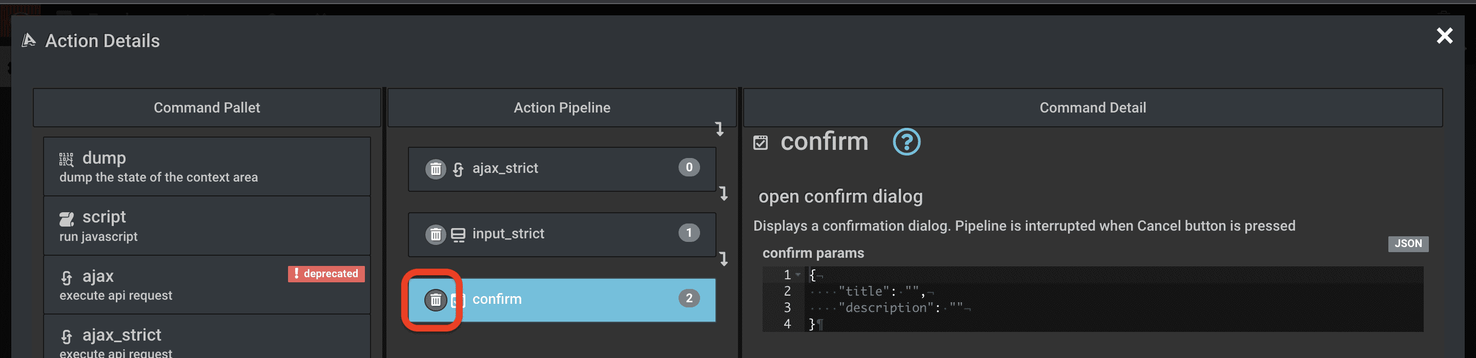Click the confirm icon beside the heading

pyautogui.click(x=761, y=142)
